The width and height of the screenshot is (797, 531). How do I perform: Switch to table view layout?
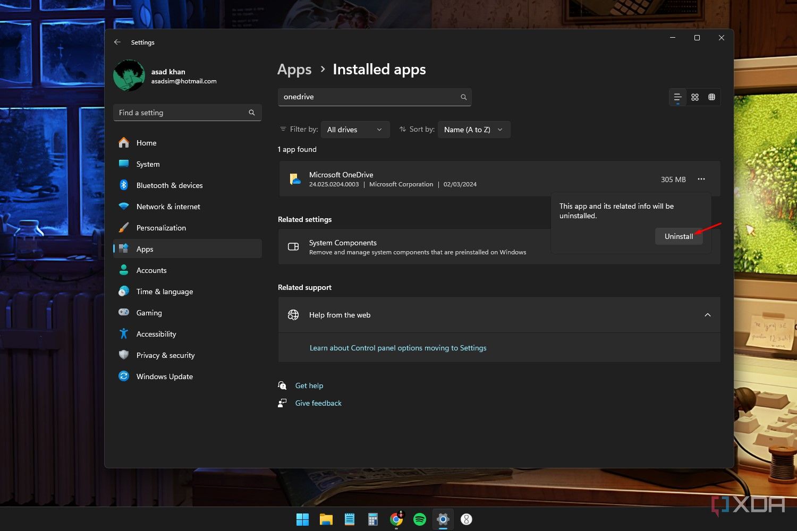[712, 97]
